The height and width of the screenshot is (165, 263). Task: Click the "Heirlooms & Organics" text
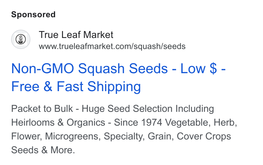click(x=58, y=122)
